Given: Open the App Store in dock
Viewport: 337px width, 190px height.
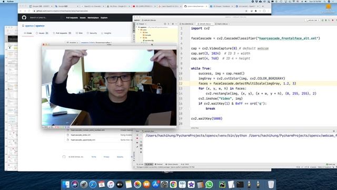Looking at the screenshot, I should point(155,184).
